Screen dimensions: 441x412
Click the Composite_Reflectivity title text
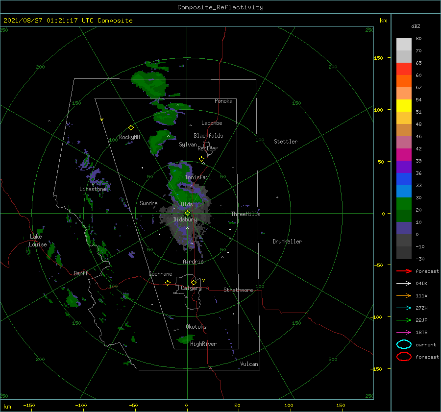220,7
